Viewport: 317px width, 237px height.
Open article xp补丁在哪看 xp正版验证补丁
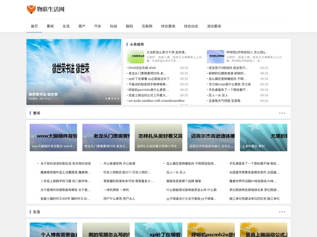[149, 79]
